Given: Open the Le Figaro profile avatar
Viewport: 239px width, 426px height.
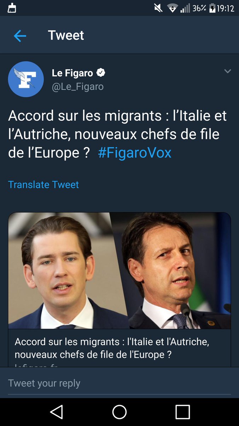Looking at the screenshot, I should point(26,79).
